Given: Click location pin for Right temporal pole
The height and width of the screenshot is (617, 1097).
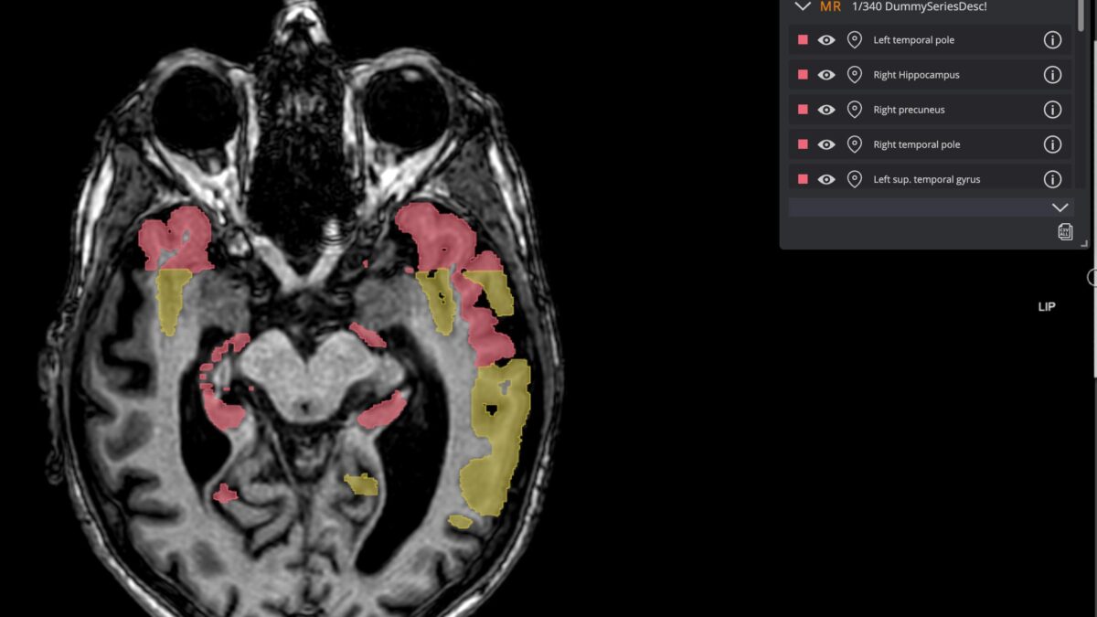Looking at the screenshot, I should pos(855,144).
